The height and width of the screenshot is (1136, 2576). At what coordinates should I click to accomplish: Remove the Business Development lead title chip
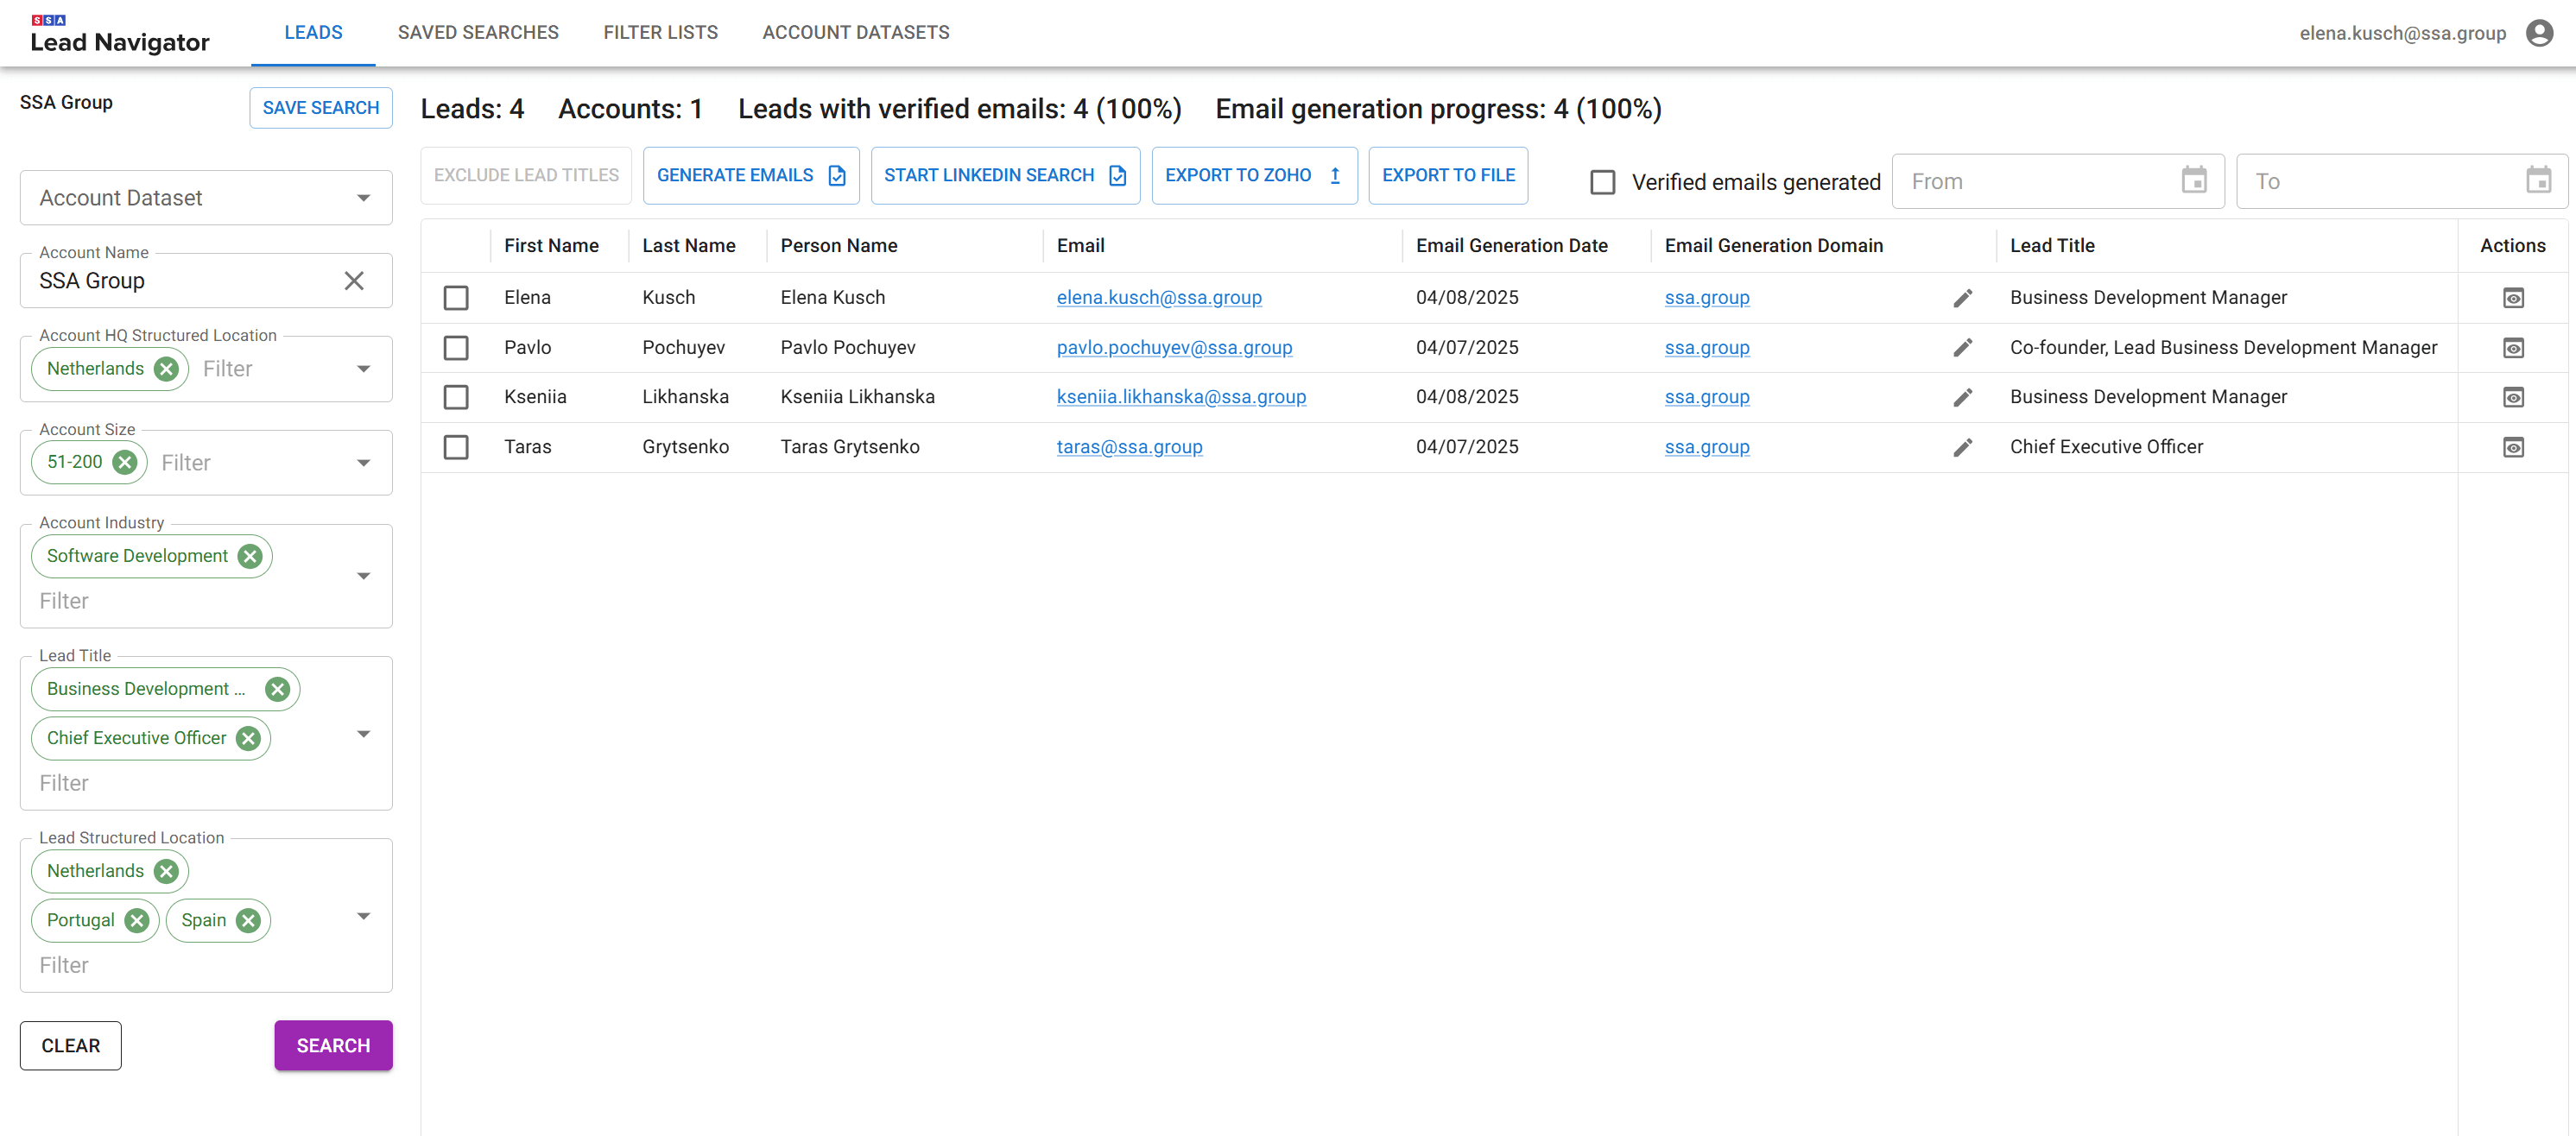point(277,689)
